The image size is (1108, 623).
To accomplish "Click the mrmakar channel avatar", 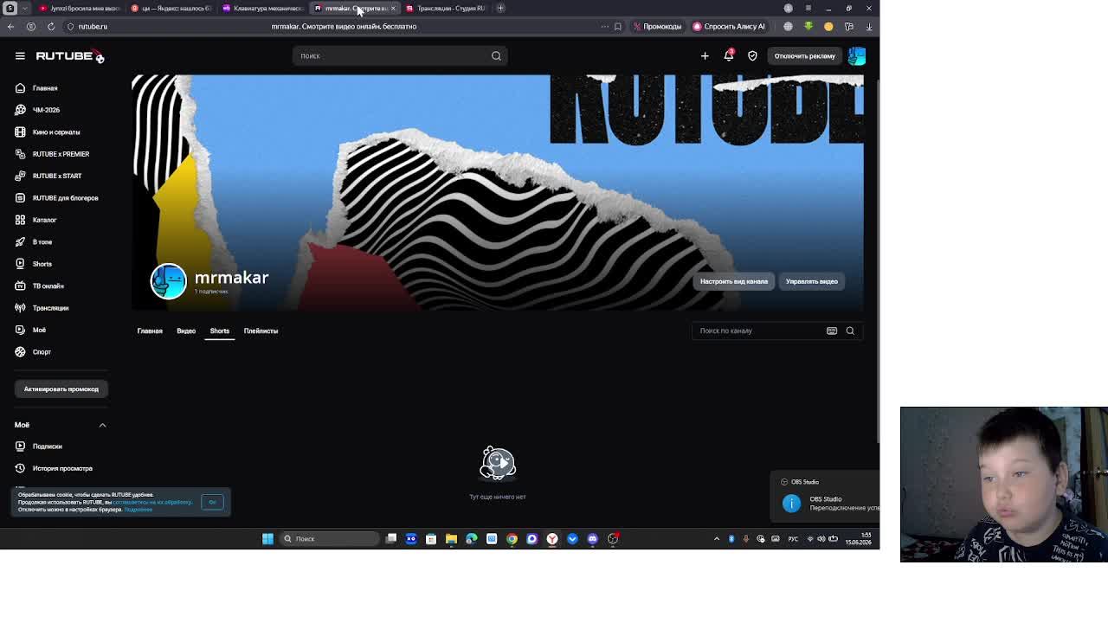I will pos(169,281).
